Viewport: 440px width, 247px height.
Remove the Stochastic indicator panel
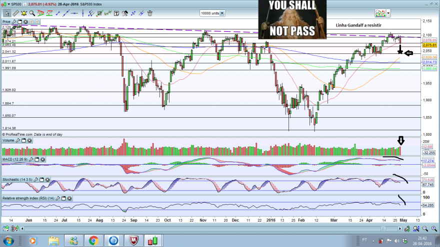(x=47, y=180)
